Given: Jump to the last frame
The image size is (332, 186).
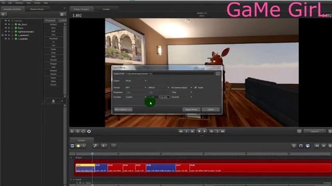Looking at the screenshot, I should pos(223,131).
